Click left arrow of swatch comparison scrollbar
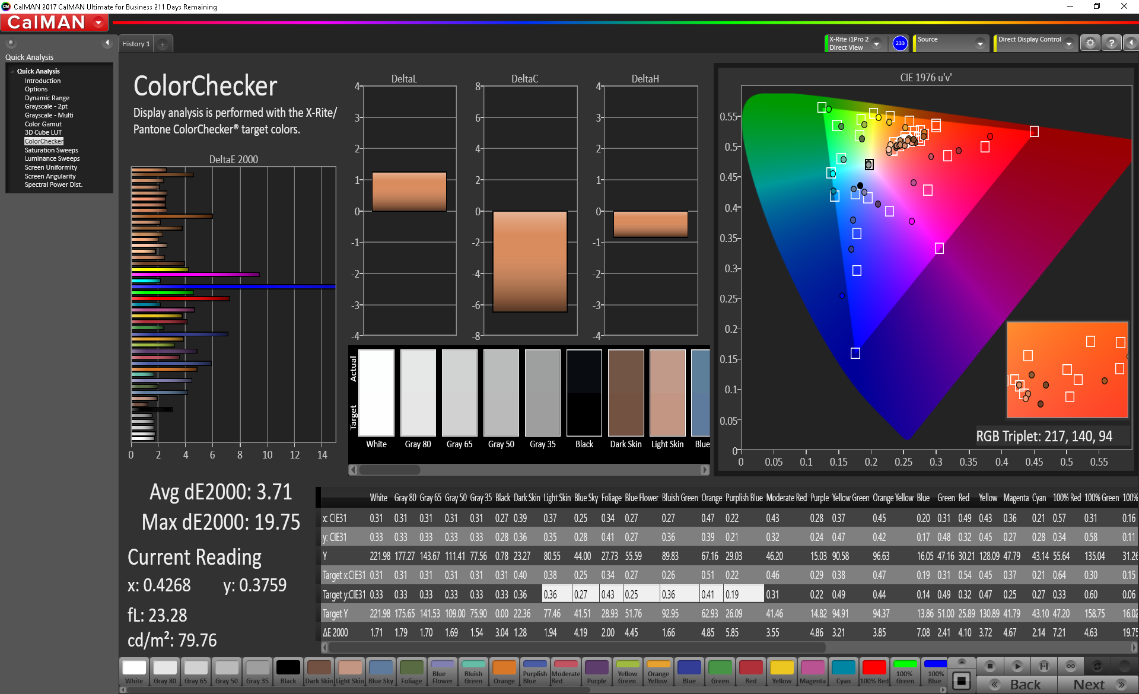This screenshot has width=1139, height=694. click(353, 470)
